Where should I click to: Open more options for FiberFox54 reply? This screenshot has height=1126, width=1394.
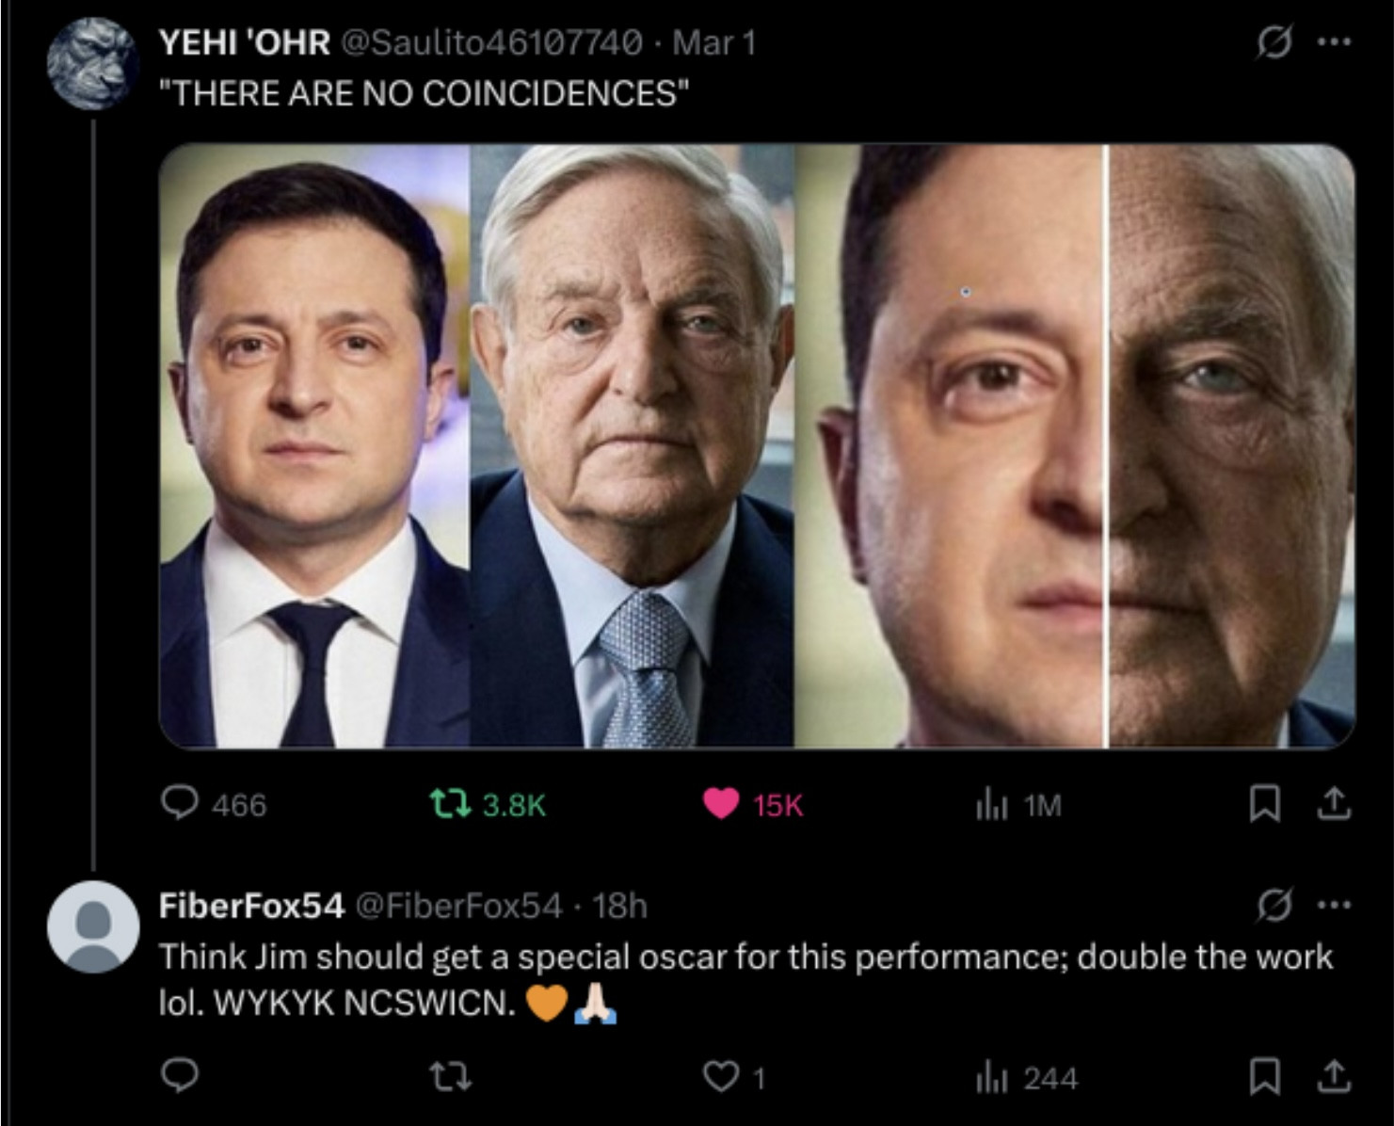[x=1335, y=905]
